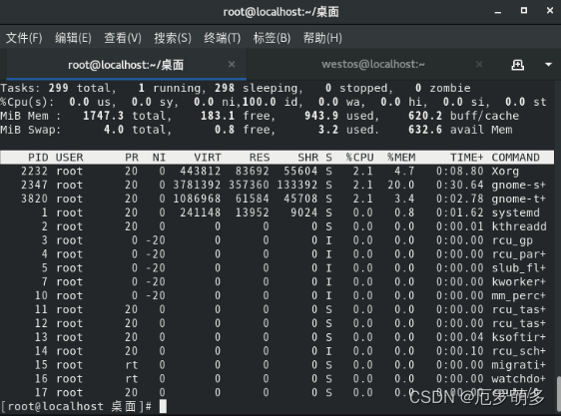Select the root@localhost:~/桌面 tab
The width and height of the screenshot is (561, 416).
(x=126, y=65)
